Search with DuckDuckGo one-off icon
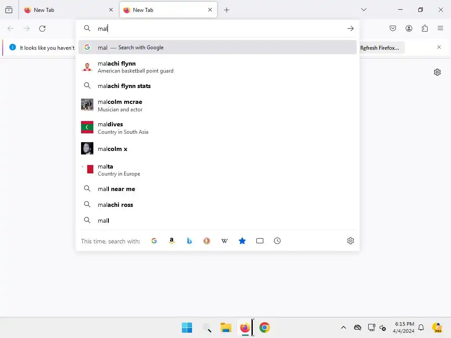 [207, 241]
